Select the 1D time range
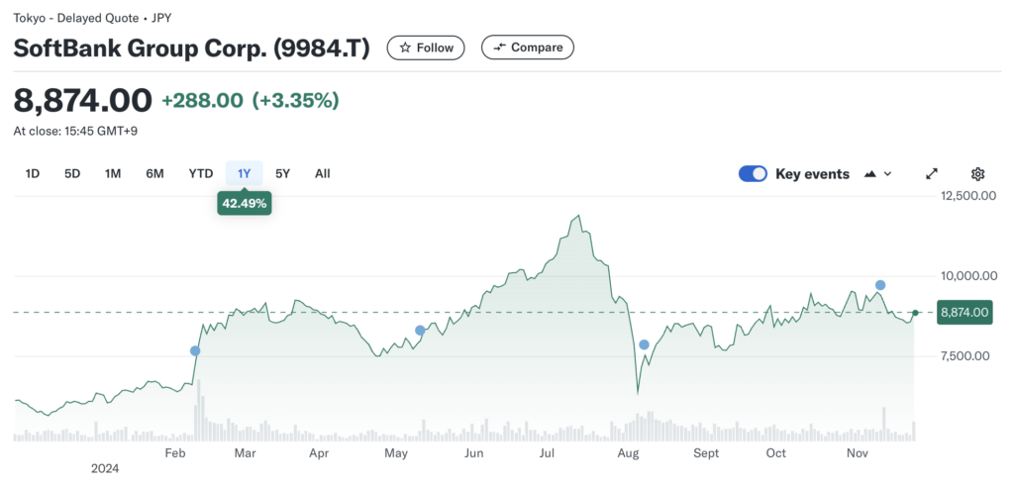Image resolution: width=1014 pixels, height=487 pixels. [33, 173]
